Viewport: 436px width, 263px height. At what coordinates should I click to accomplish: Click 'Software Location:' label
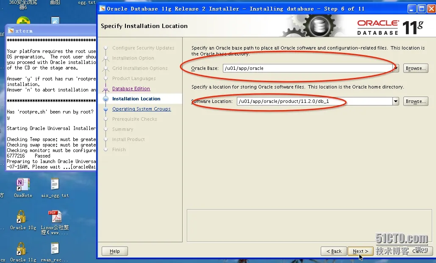click(212, 101)
